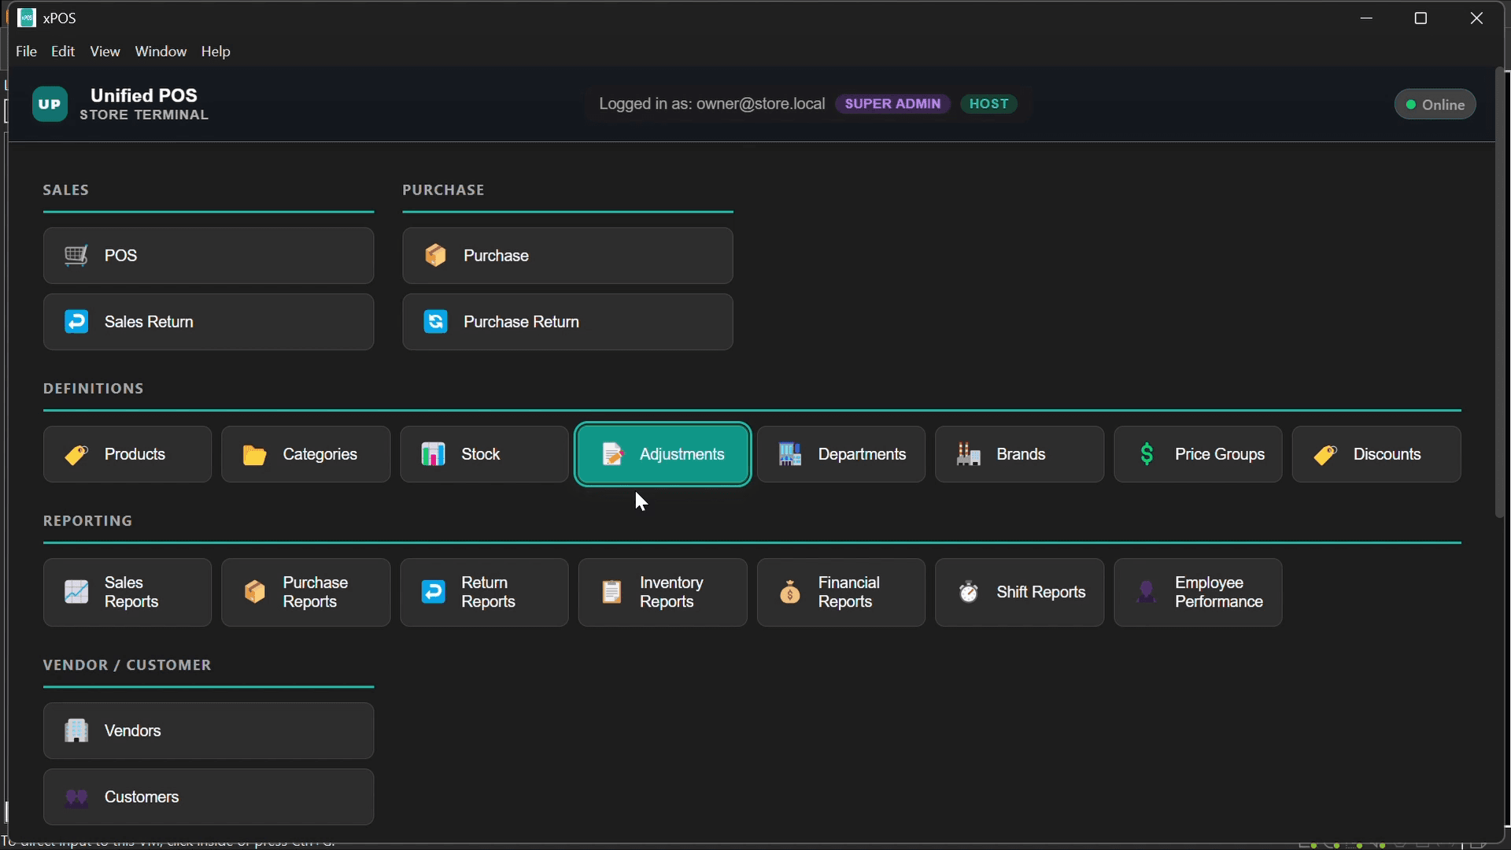
Task: Click the Customers people icon
Action: tap(76, 797)
